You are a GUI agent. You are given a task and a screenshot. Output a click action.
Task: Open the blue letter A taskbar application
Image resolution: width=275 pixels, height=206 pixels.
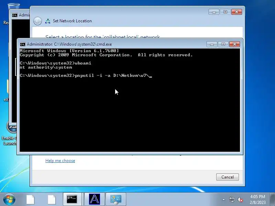[x=94, y=199]
